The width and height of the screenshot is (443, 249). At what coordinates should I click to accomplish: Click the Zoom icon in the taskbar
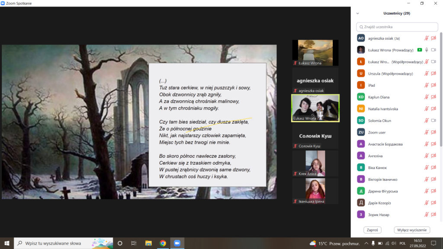[177, 243]
